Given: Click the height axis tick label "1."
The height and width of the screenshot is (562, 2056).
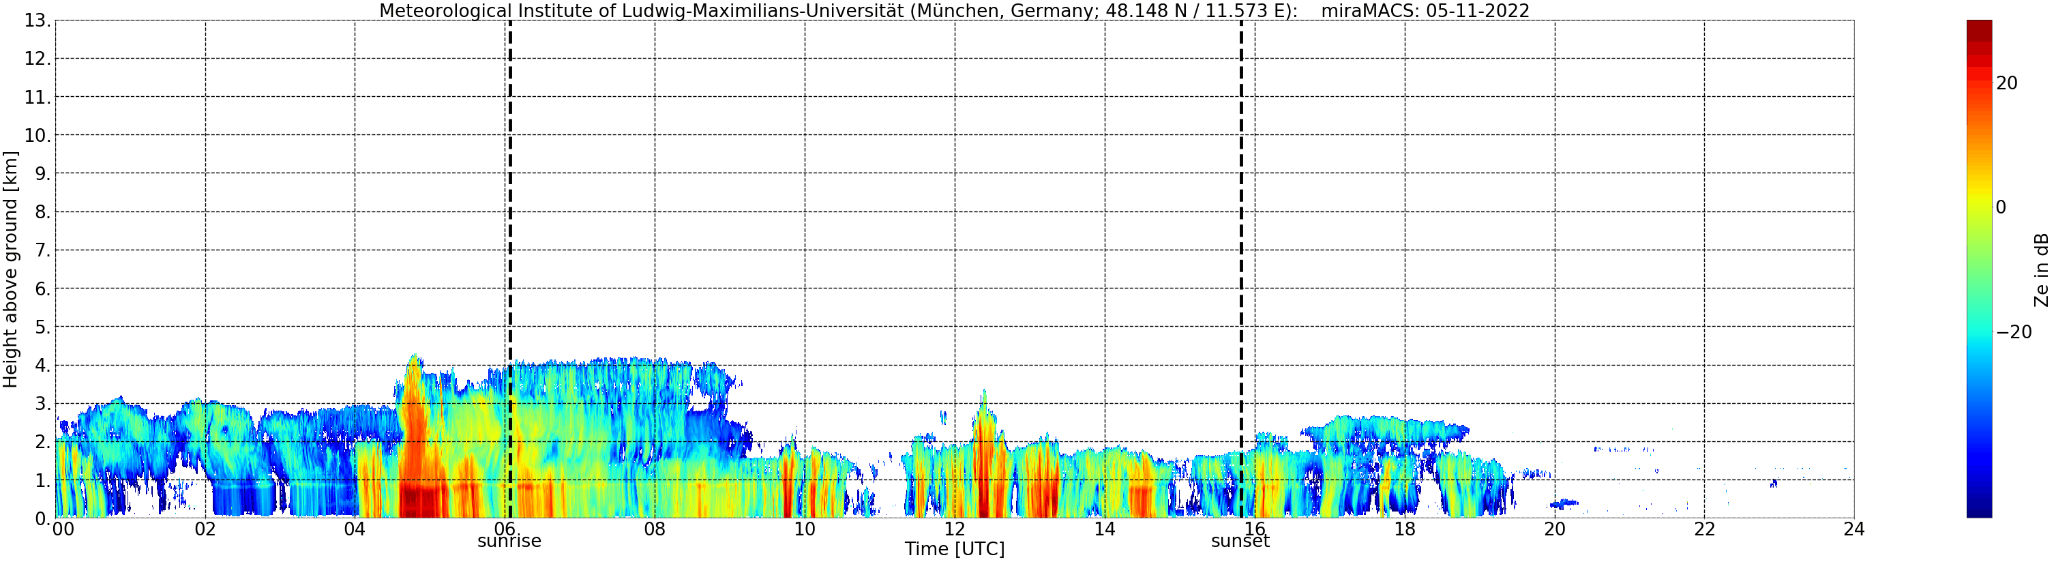Looking at the screenshot, I should (x=42, y=481).
